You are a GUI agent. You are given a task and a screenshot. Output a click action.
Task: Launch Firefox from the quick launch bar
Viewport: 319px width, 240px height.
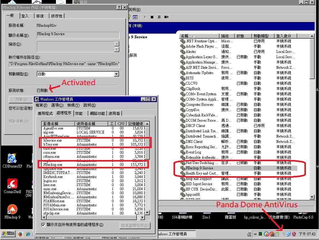pos(20,234)
